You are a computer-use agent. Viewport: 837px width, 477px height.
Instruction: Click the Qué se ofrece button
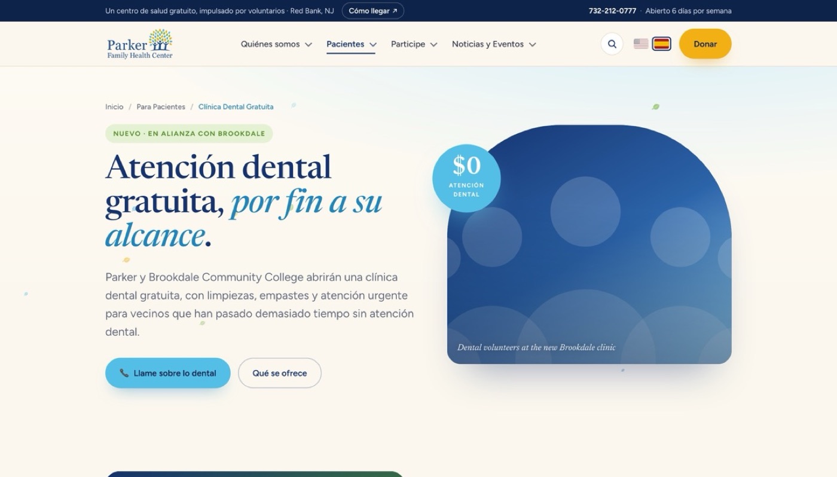click(280, 373)
